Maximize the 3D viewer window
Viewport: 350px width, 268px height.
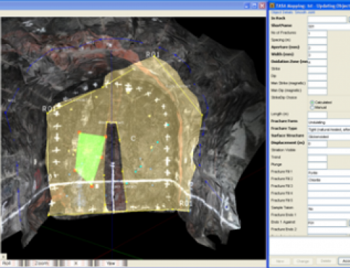[x=255, y=6]
